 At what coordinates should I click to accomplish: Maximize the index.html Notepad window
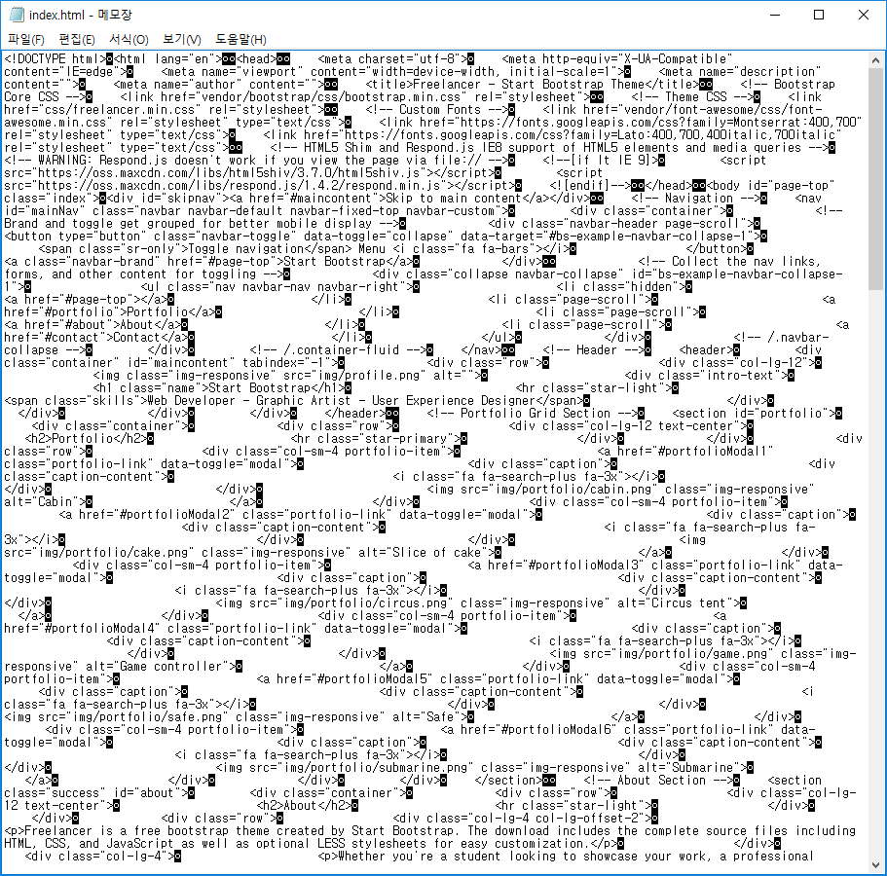819,15
